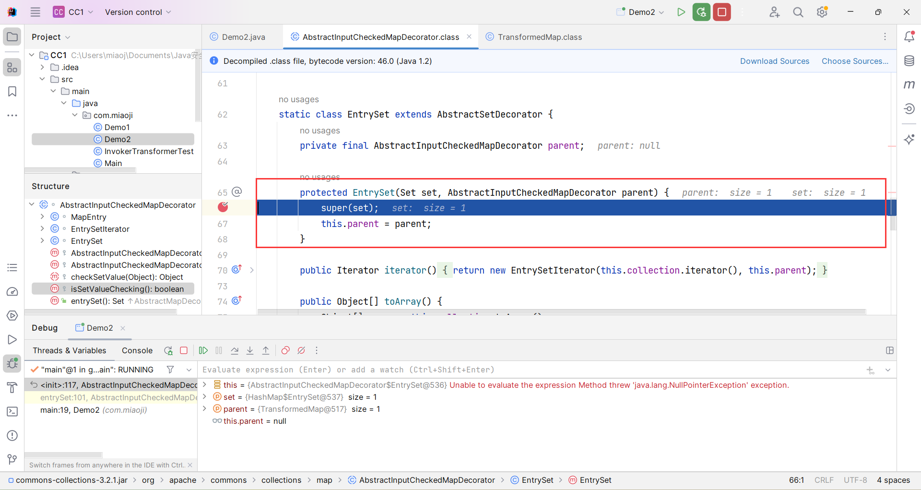Click the Step Out debug icon
Viewport: 921px width, 490px height.
point(266,350)
